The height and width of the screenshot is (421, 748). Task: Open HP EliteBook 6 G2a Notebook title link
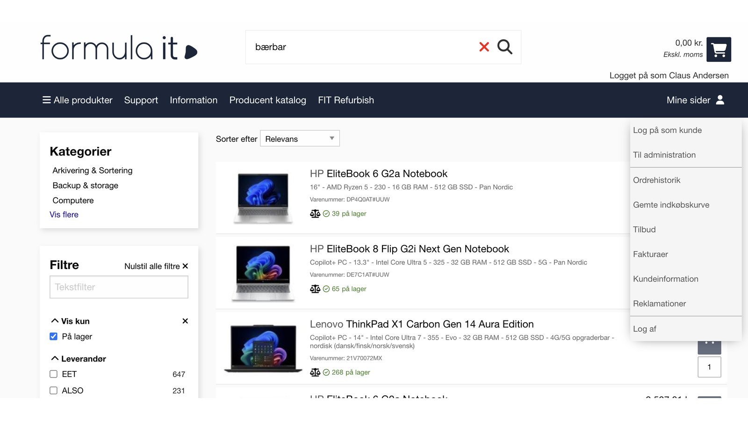click(379, 174)
